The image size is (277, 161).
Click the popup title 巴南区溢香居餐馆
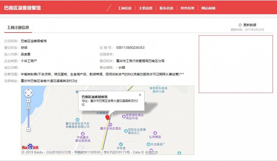95,97
